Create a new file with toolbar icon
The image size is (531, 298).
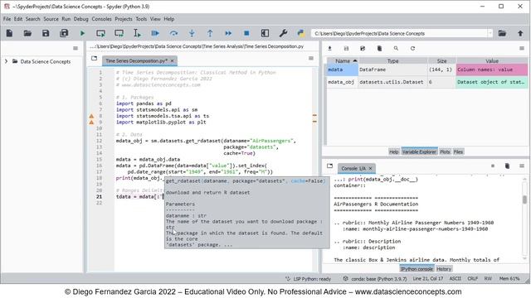(x=9, y=33)
